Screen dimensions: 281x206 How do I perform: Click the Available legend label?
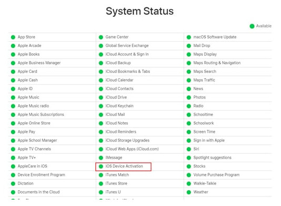tap(264, 26)
